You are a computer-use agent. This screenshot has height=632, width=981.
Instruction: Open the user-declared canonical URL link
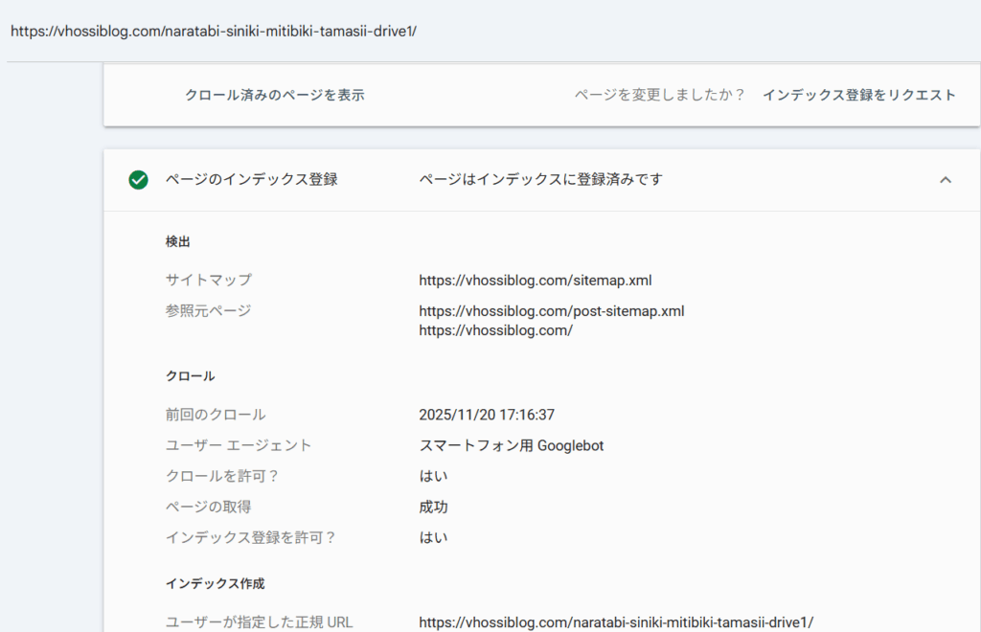616,620
